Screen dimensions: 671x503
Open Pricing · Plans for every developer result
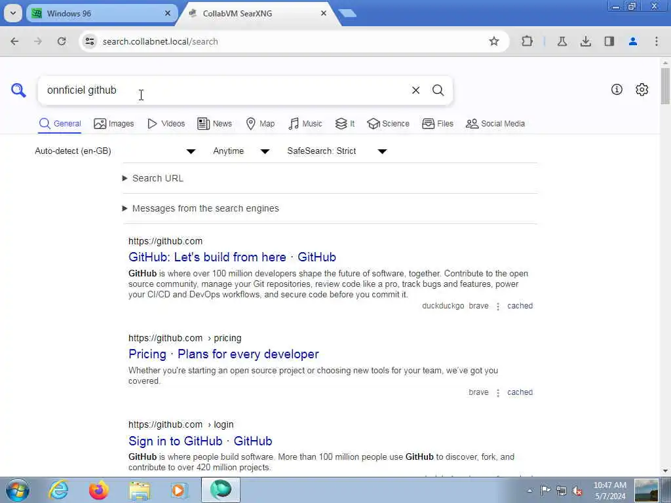pyautogui.click(x=223, y=354)
